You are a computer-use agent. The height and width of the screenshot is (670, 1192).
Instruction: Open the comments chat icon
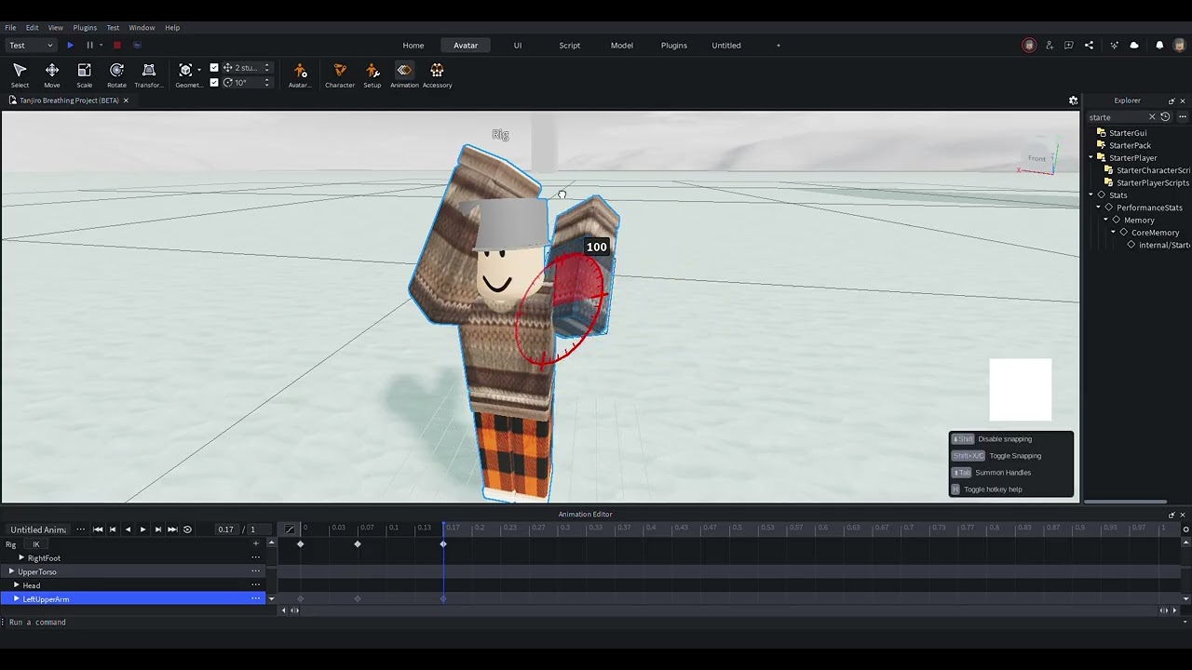[1069, 45]
